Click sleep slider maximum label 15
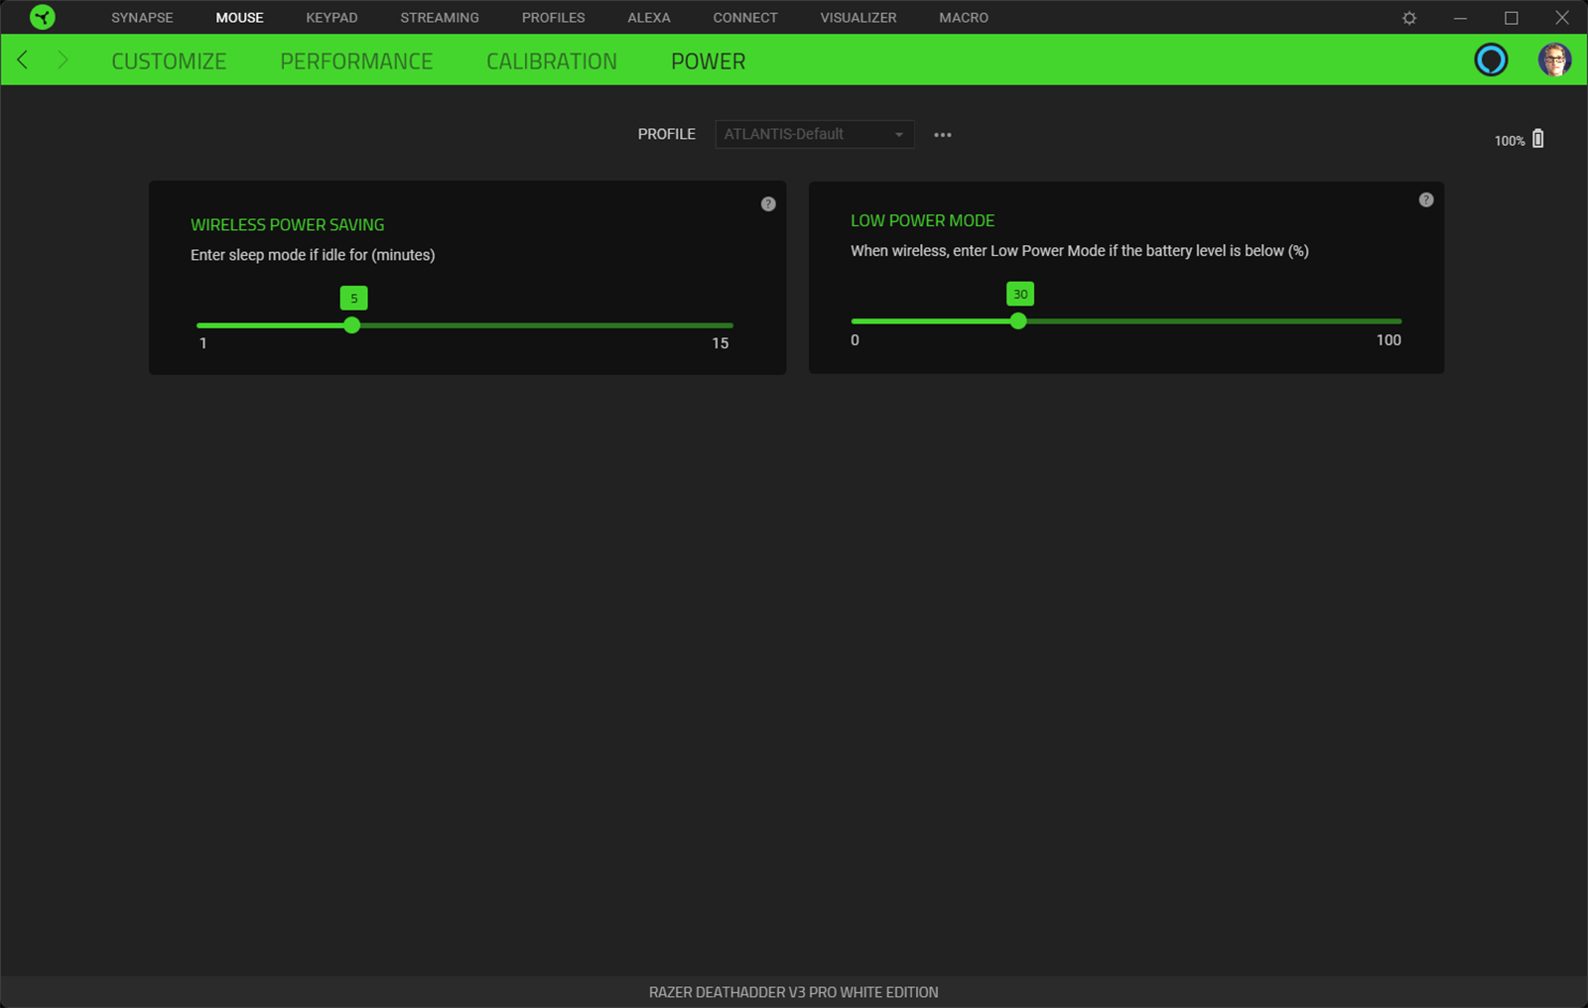The width and height of the screenshot is (1588, 1008). (x=721, y=343)
